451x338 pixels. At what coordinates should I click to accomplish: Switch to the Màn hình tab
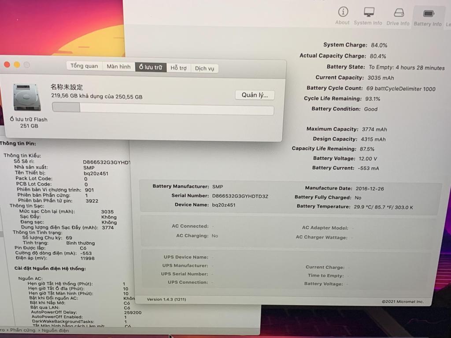pyautogui.click(x=119, y=67)
